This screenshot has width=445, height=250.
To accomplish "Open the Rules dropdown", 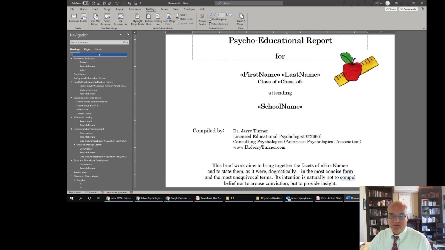I will click(x=182, y=15).
